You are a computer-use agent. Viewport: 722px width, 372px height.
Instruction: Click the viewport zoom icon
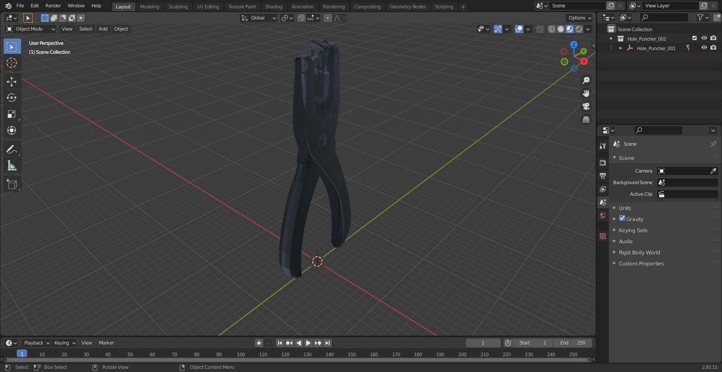click(x=586, y=80)
